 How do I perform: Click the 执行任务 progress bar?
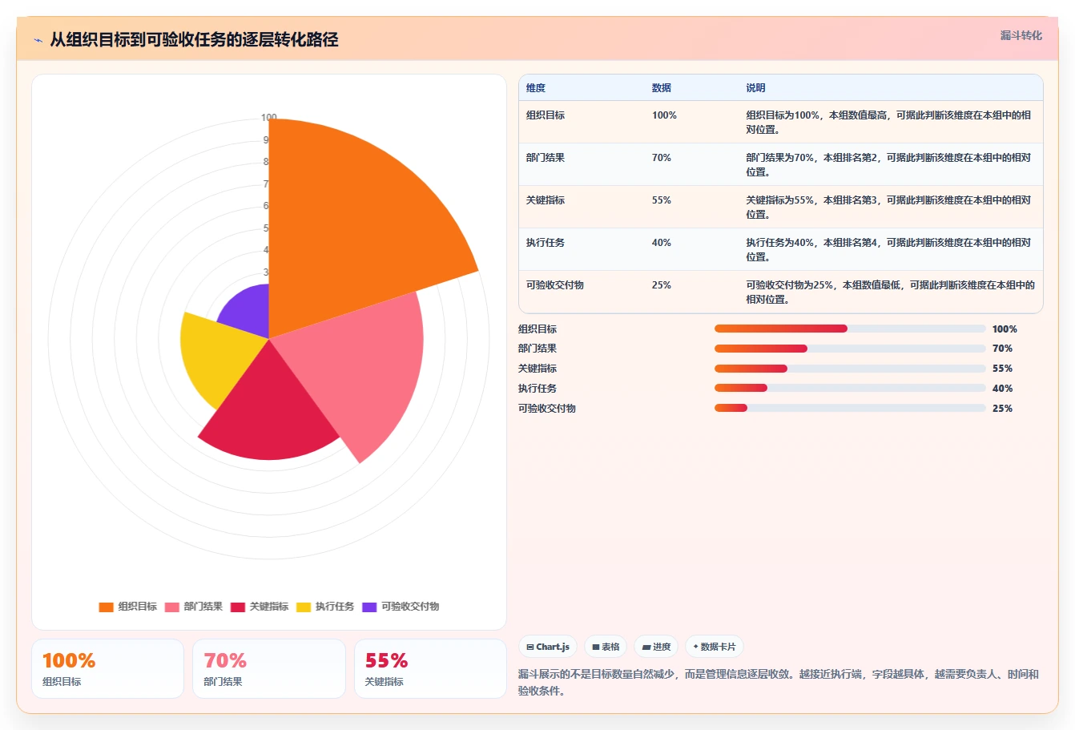[x=850, y=388]
